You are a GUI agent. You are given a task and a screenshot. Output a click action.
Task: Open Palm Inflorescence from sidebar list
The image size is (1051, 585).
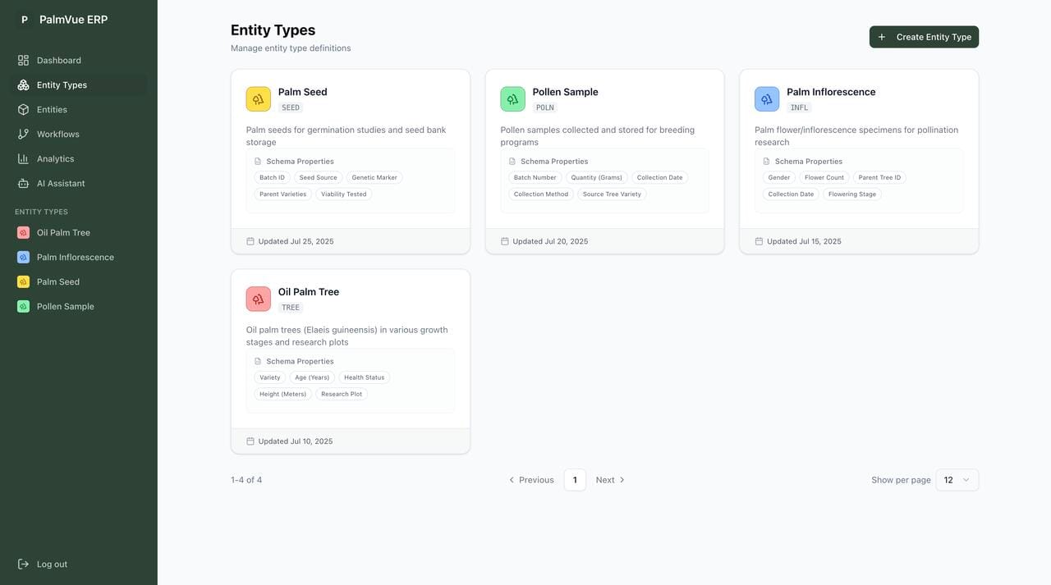click(x=79, y=258)
